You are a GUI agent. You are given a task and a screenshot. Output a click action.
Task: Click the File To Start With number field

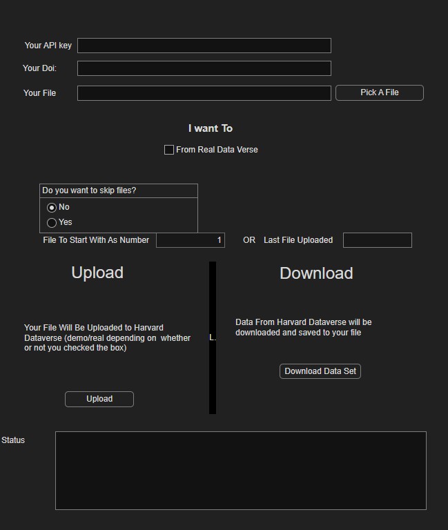pyautogui.click(x=190, y=240)
